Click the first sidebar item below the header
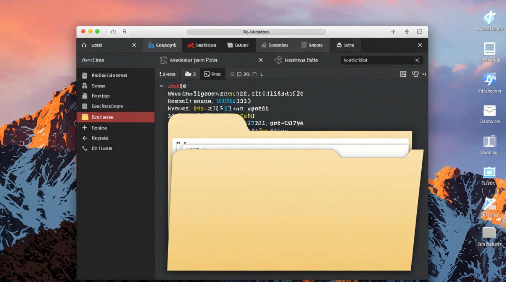This screenshot has height=282, width=506. click(109, 75)
